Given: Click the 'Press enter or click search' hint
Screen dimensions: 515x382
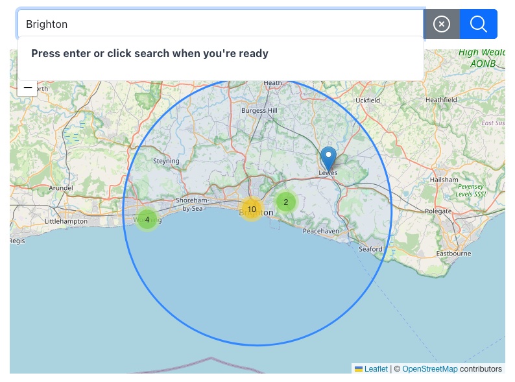Looking at the screenshot, I should 150,53.
